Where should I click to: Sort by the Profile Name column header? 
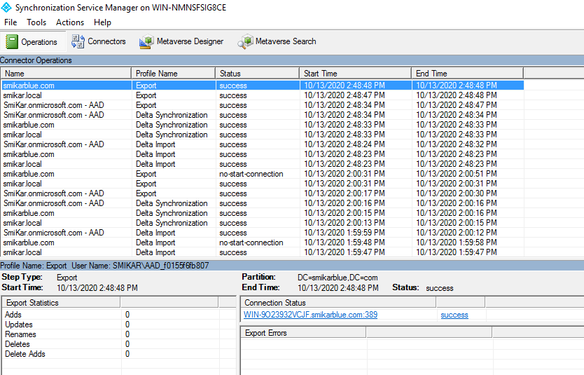(174, 74)
